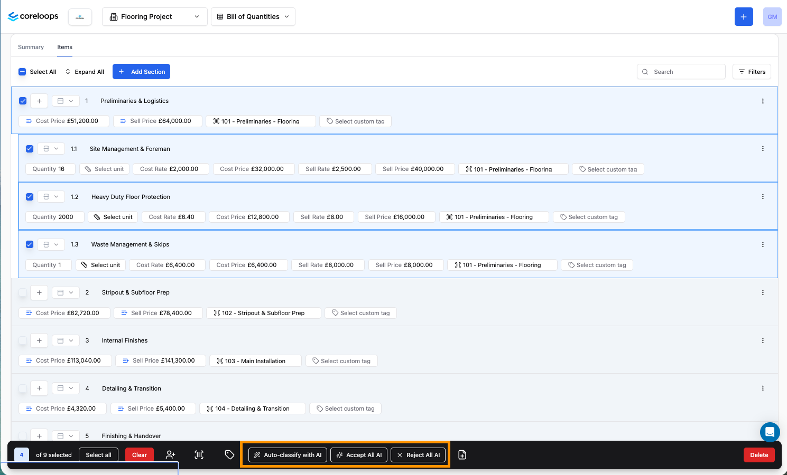Click the plus button for Stripout & Subfloor Prep
Image resolution: width=787 pixels, height=475 pixels.
coord(39,292)
